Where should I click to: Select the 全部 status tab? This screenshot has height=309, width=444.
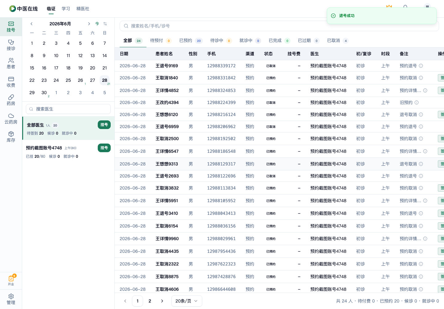[132, 40]
